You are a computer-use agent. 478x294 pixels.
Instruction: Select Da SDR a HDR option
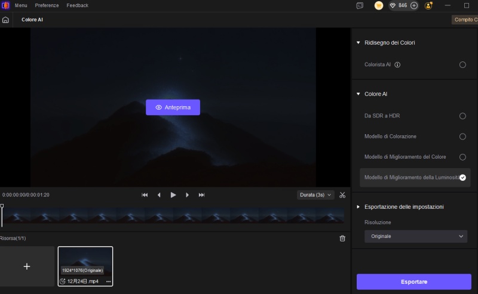click(x=462, y=116)
